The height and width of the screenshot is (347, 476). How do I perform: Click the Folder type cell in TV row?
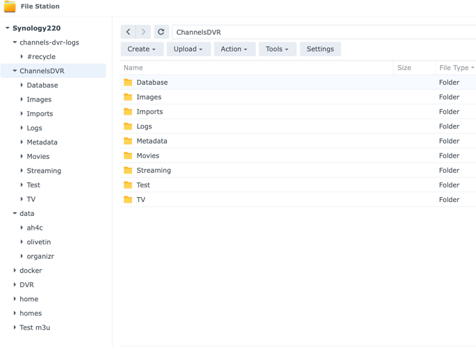pos(450,199)
